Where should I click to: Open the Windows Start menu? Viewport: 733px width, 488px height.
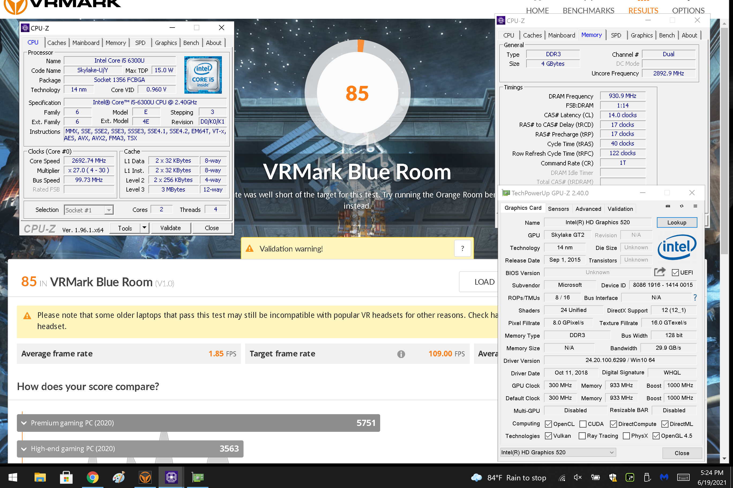13,477
